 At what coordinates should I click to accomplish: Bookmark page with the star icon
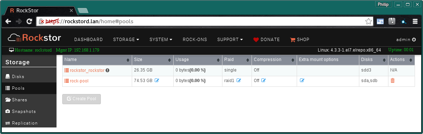point(368,21)
